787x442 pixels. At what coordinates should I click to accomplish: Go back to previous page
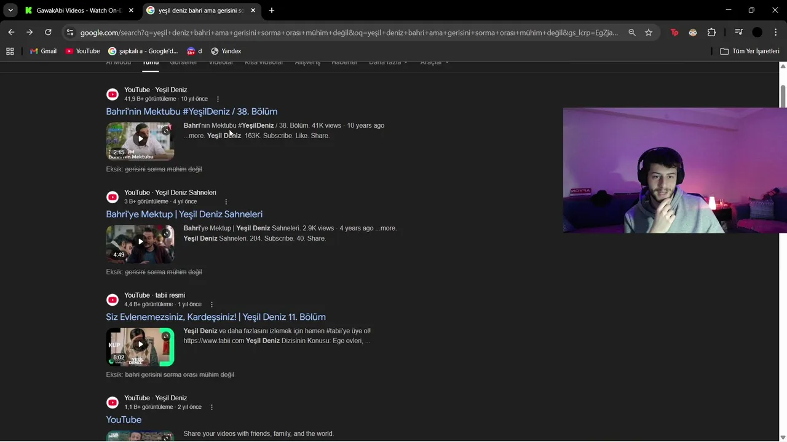tap(11, 33)
